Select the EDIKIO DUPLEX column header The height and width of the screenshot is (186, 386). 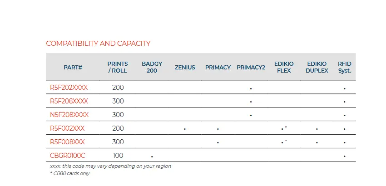click(x=317, y=67)
